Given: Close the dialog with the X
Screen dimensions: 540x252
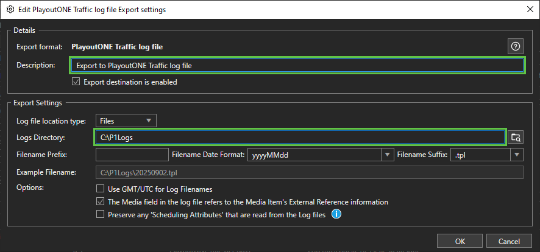Looking at the screenshot, I should [530, 10].
